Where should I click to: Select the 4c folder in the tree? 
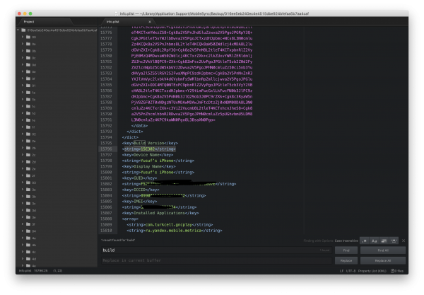[57, 252]
